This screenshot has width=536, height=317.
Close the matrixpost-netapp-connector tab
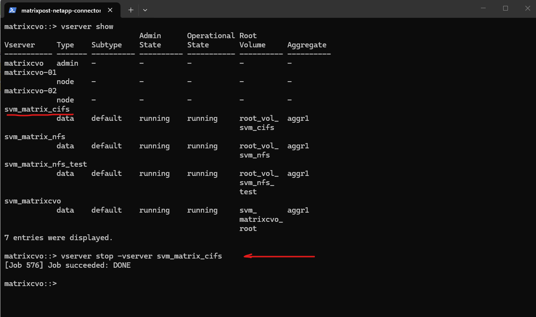tap(112, 10)
